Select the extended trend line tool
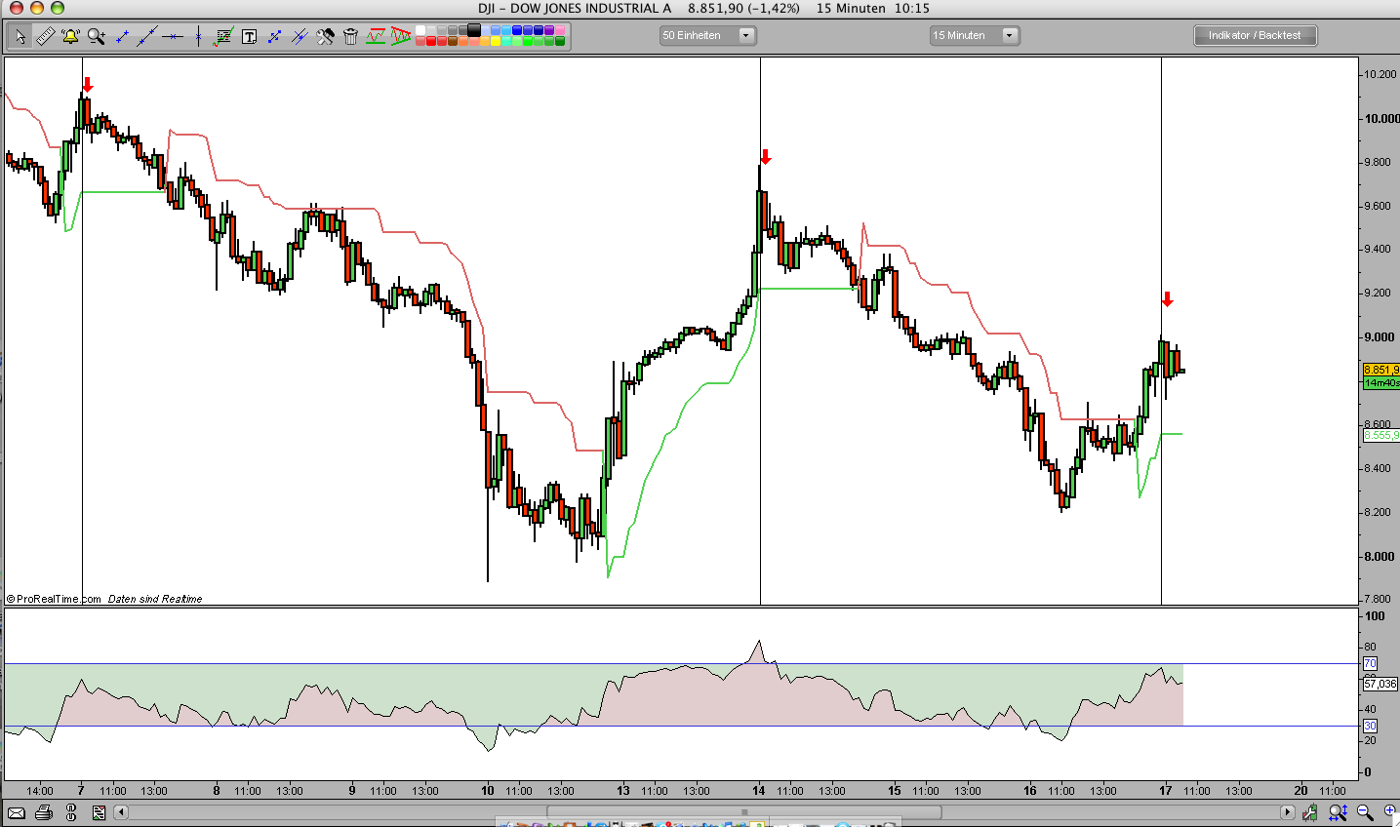The width and height of the screenshot is (1400, 827). pyautogui.click(x=147, y=37)
